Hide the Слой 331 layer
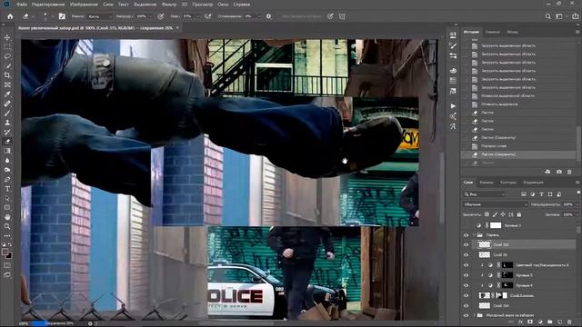582x327 pixels. click(467, 244)
